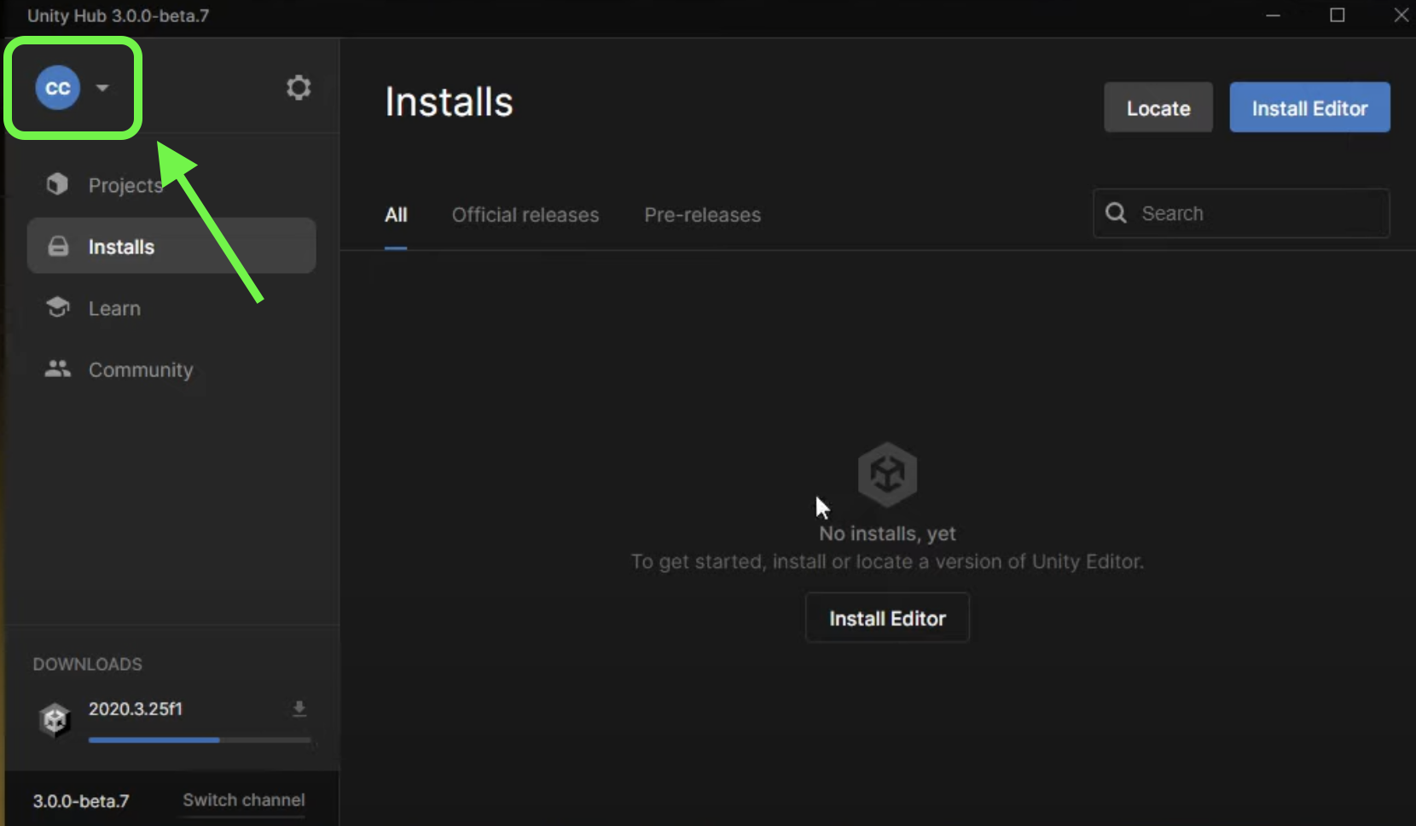Click the CC account avatar
The width and height of the screenshot is (1416, 826).
point(58,88)
